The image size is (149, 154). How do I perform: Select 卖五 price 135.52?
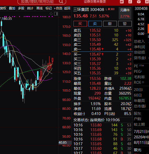95,30
